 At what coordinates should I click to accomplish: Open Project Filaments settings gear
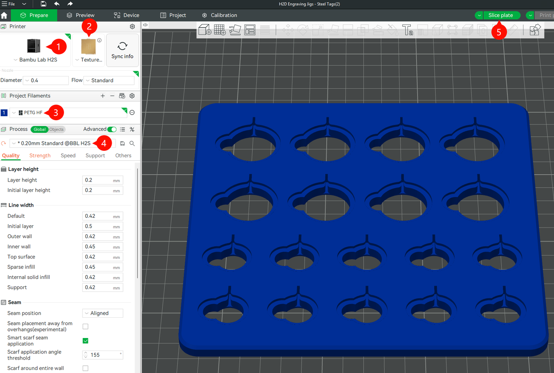(x=132, y=96)
